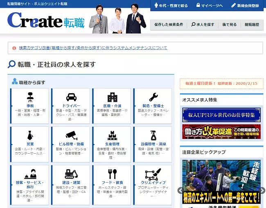Open the system maintenance notice link
Image resolution: width=266 pixels, height=208 pixels.
point(93,48)
